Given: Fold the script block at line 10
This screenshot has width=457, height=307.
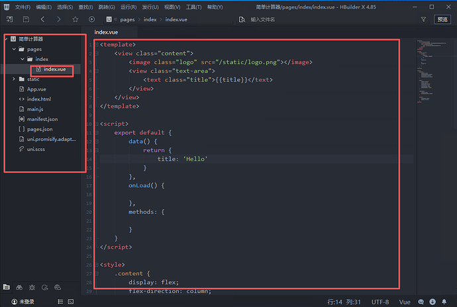Looking at the screenshot, I should [x=97, y=124].
